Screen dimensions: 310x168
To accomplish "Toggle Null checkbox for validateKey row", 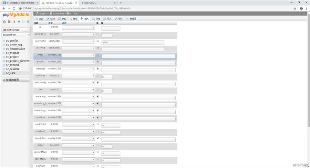I will (x=98, y=82).
